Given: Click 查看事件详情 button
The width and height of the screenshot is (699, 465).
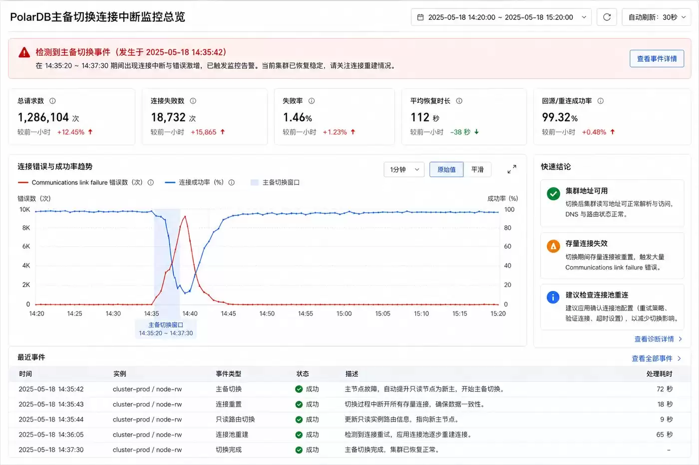Looking at the screenshot, I should click(x=657, y=59).
